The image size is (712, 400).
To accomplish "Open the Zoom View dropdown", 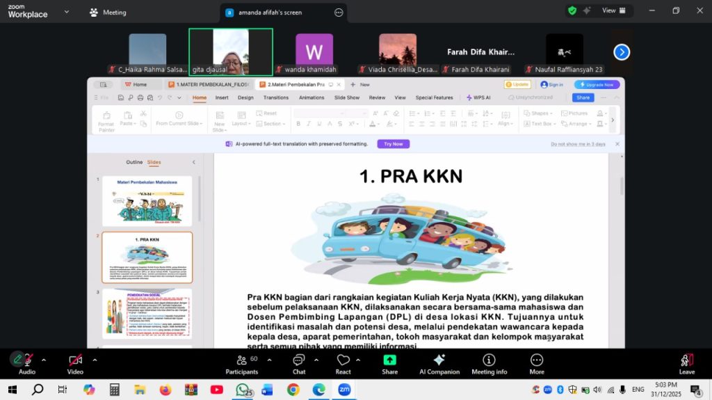I will point(614,10).
